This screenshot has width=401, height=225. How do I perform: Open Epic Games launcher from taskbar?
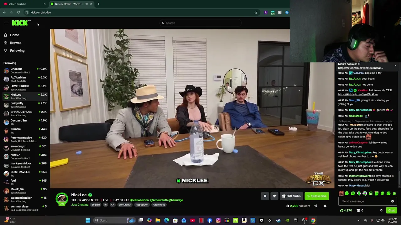pyautogui.click(x=295, y=220)
